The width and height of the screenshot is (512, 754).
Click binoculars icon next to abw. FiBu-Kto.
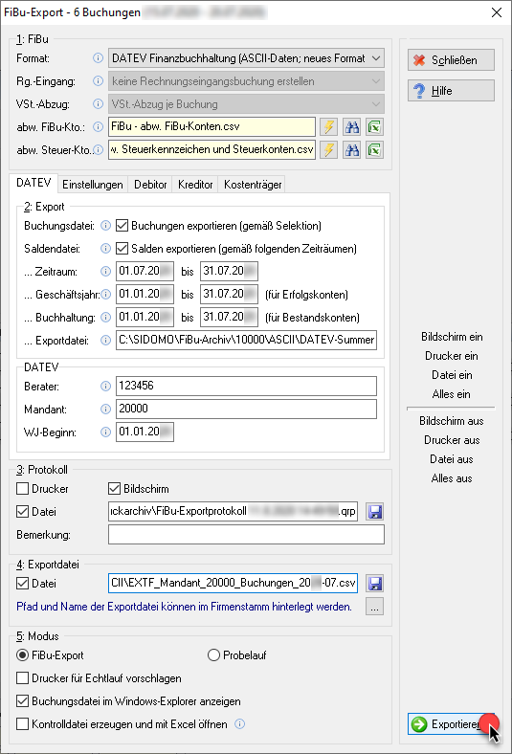pyautogui.click(x=351, y=127)
